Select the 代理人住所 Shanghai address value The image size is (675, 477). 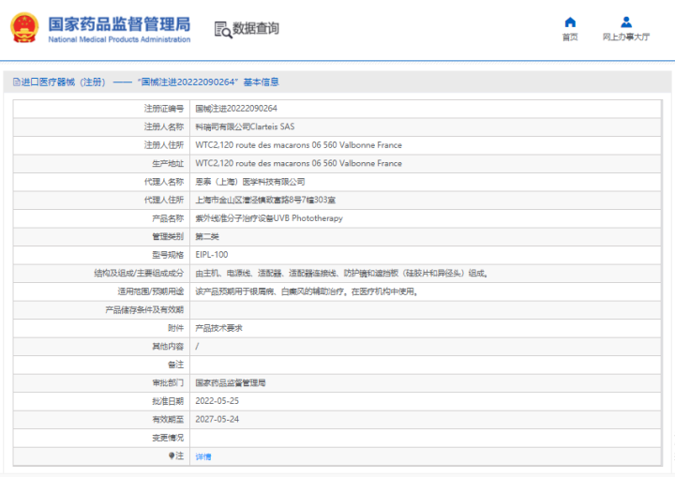point(265,200)
